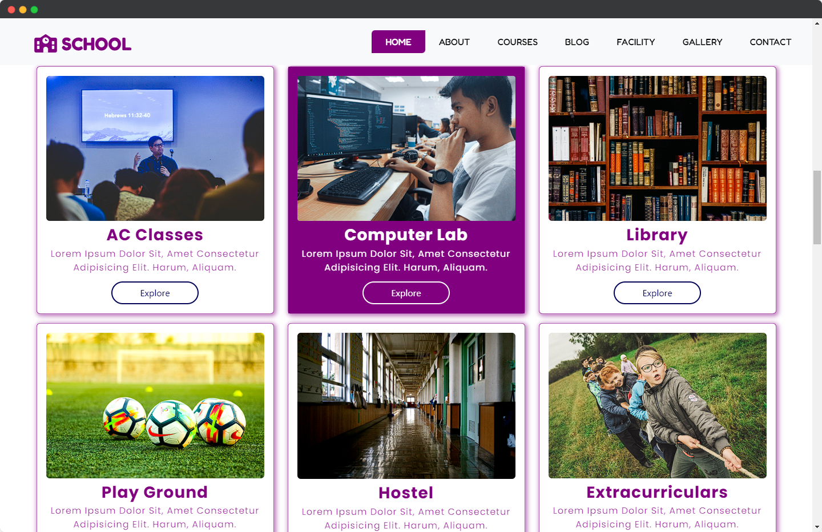Image resolution: width=822 pixels, height=532 pixels.
Task: Visit the GALLERY page
Action: [703, 42]
